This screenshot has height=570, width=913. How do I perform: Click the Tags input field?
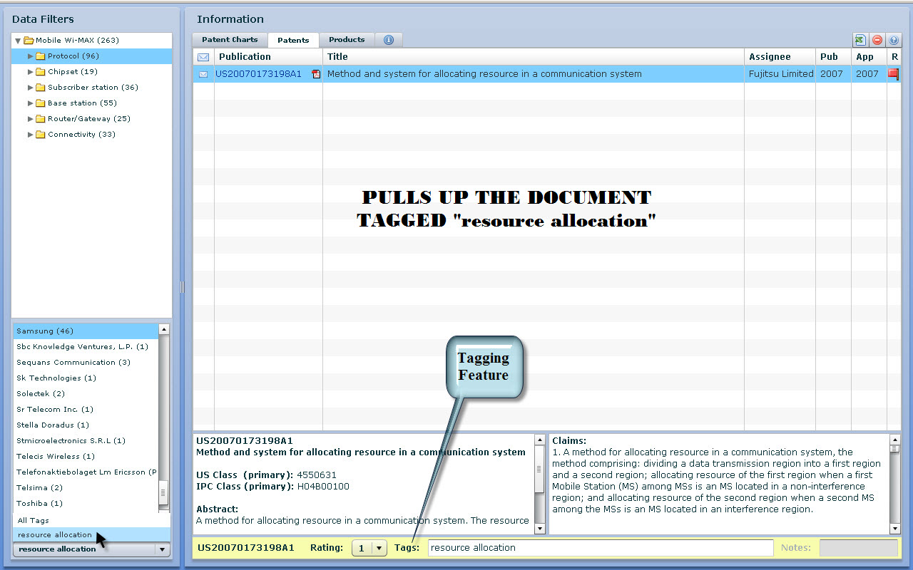(600, 548)
